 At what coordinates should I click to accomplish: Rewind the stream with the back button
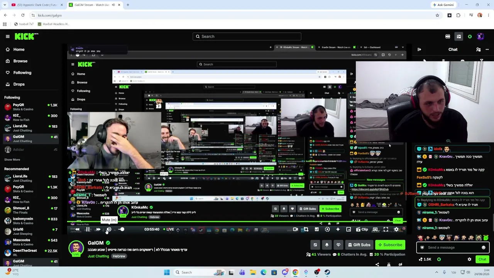[77, 229]
